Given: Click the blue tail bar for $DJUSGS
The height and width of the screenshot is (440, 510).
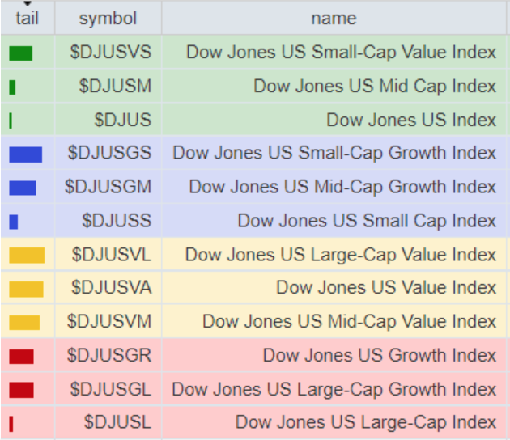Looking at the screenshot, I should coord(25,154).
